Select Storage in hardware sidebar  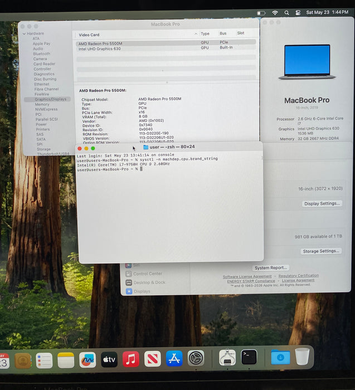(44, 149)
